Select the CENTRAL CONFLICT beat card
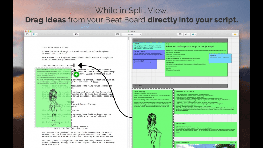 [x=149, y=55]
